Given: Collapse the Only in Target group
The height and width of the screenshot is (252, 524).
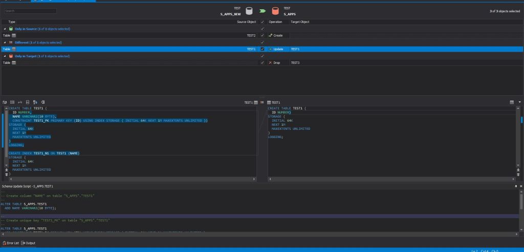Looking at the screenshot, I should [5, 56].
